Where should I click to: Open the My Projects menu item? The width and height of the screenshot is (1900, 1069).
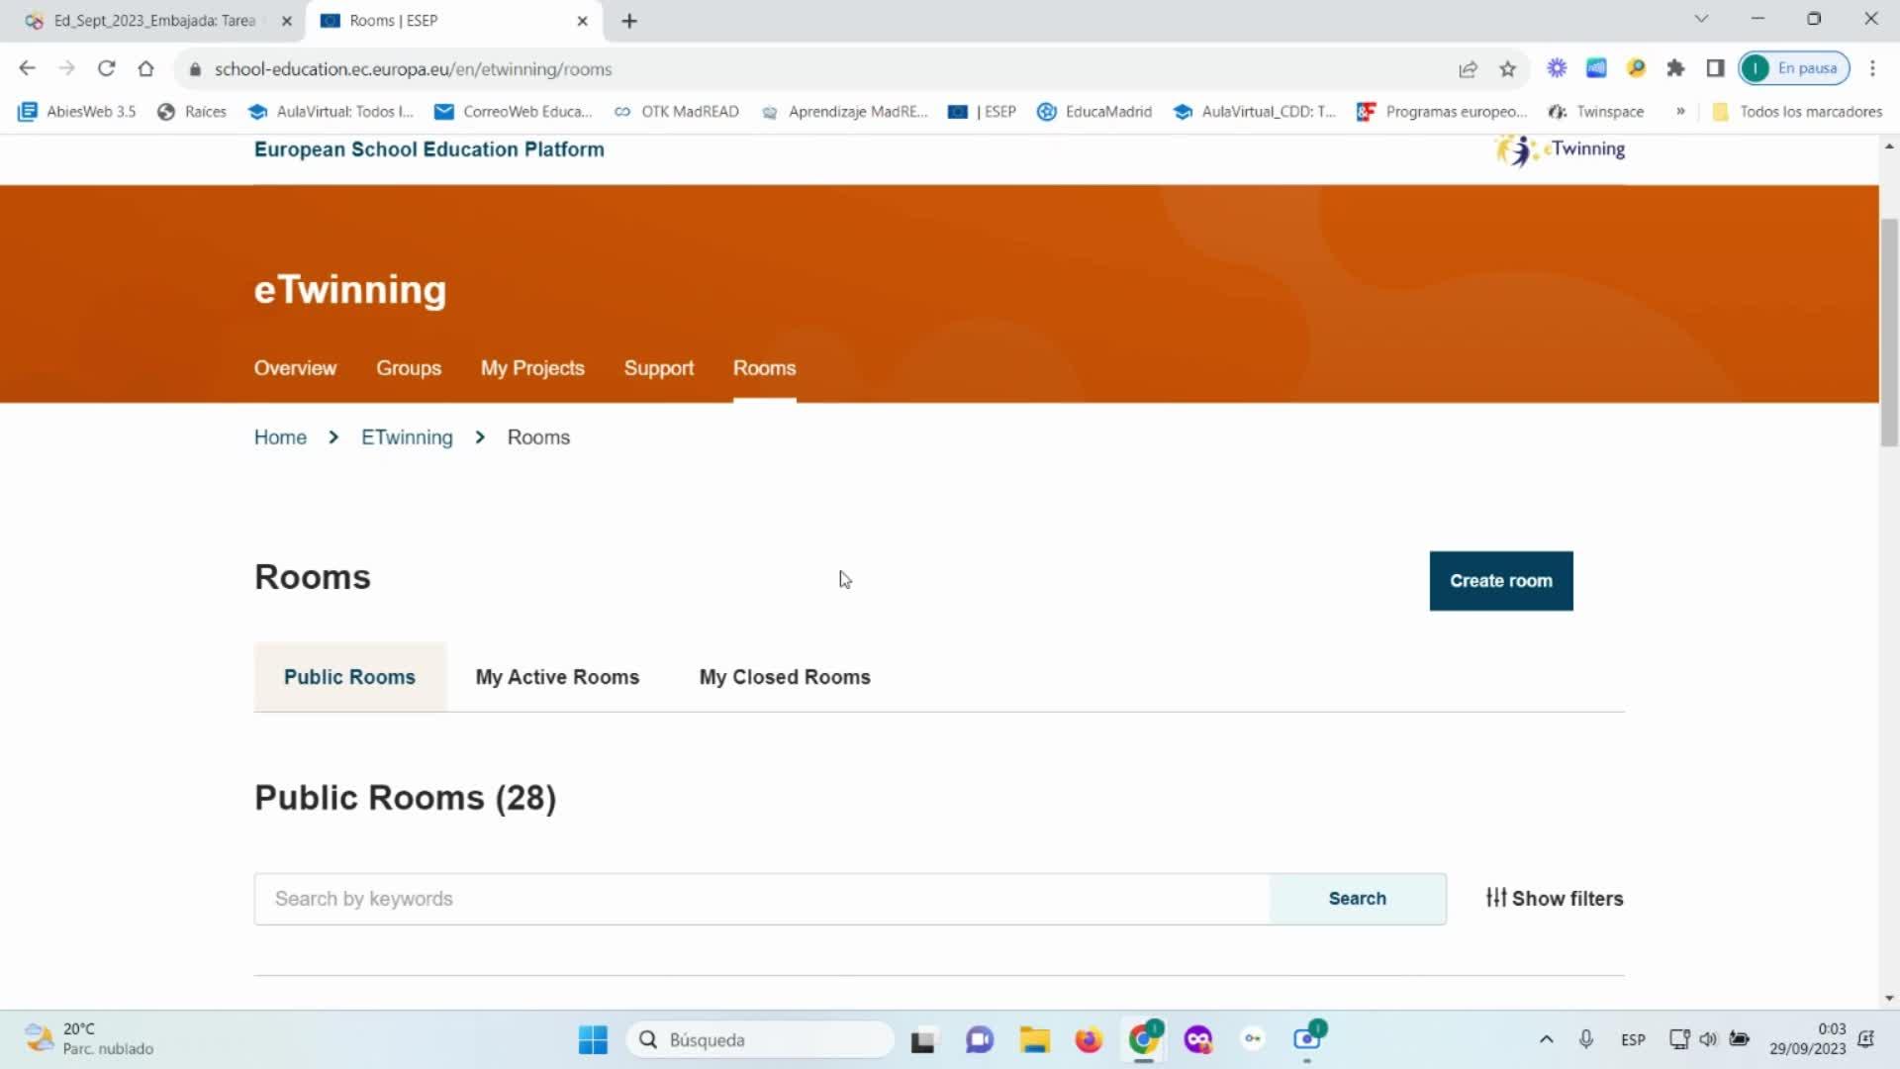click(x=532, y=368)
